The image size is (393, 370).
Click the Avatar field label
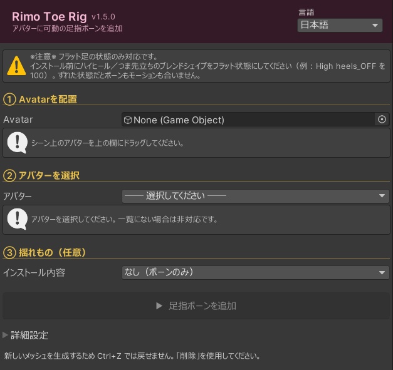[18, 120]
